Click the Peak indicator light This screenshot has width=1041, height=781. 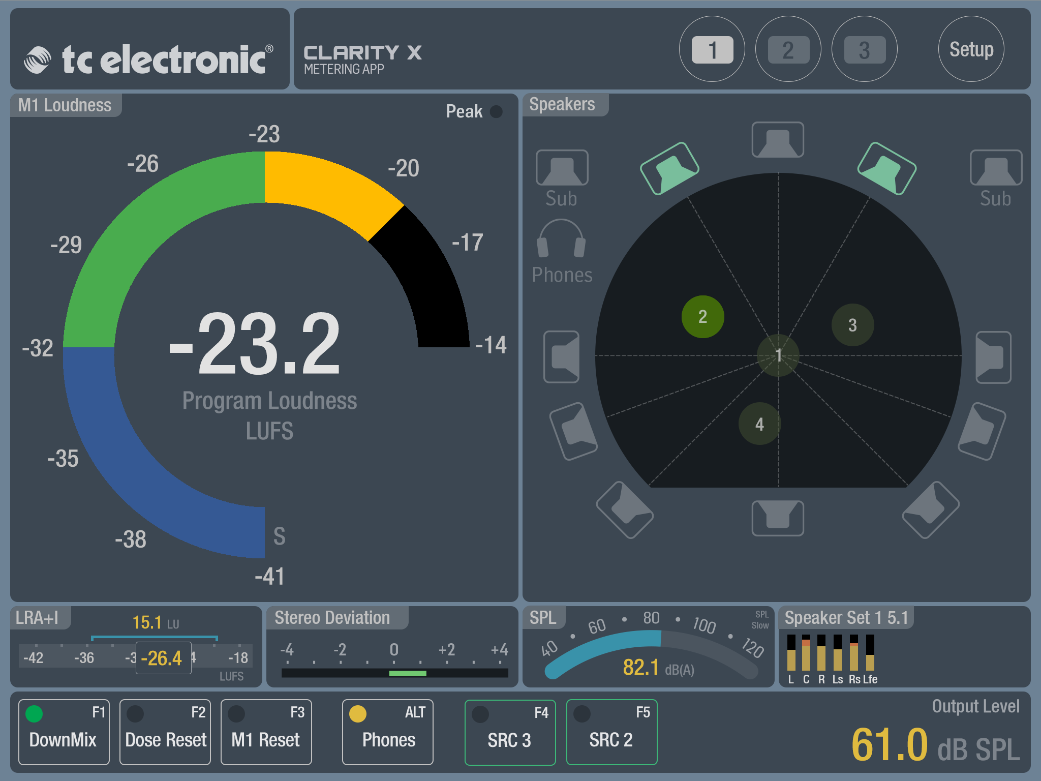click(496, 111)
